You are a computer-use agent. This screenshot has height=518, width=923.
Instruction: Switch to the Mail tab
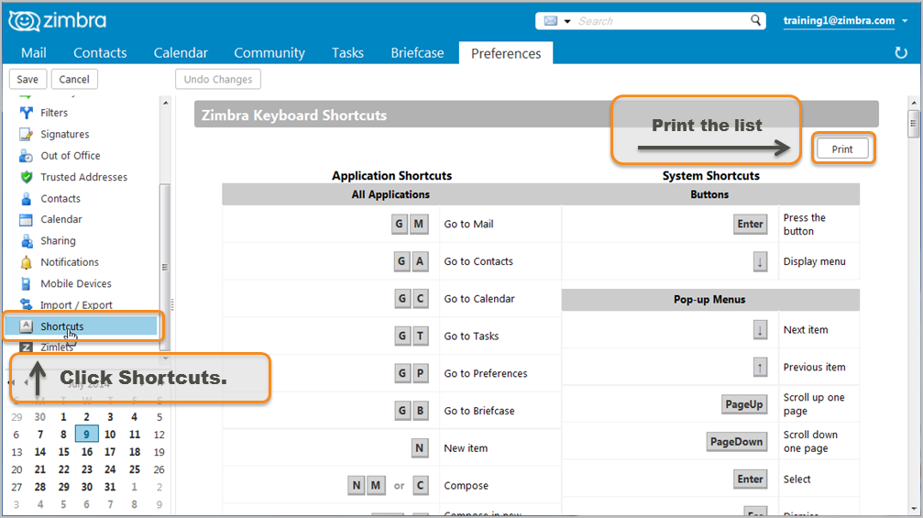pos(34,53)
